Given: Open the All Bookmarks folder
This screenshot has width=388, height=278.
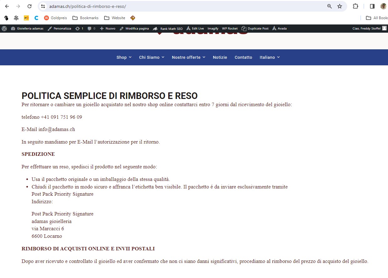Looking at the screenshot, I should pos(377,18).
